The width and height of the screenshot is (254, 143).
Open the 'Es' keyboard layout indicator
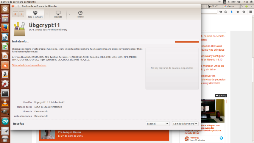(x=225, y=2)
